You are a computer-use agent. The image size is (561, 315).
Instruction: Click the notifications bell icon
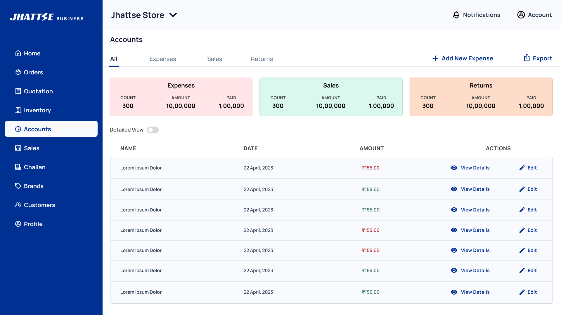coord(456,15)
